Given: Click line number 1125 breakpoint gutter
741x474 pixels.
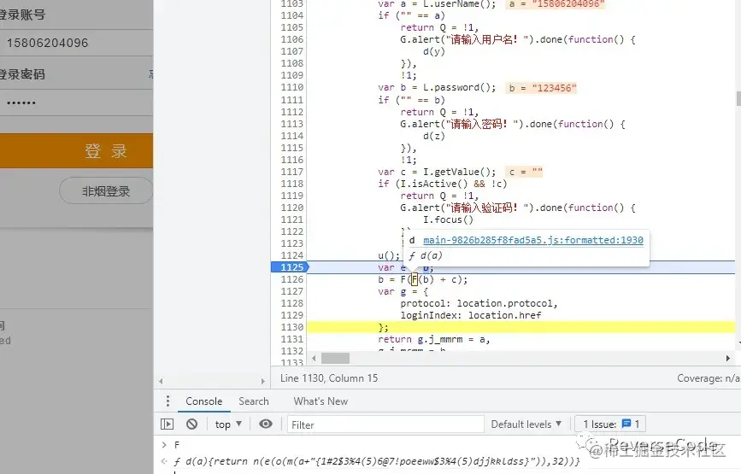Looking at the screenshot, I should click(290, 267).
